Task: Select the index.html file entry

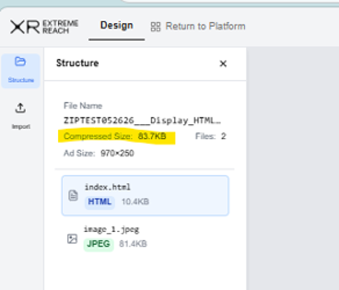Action: [x=145, y=196]
